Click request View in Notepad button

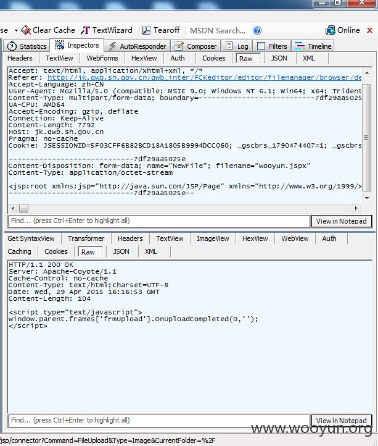pos(342,221)
